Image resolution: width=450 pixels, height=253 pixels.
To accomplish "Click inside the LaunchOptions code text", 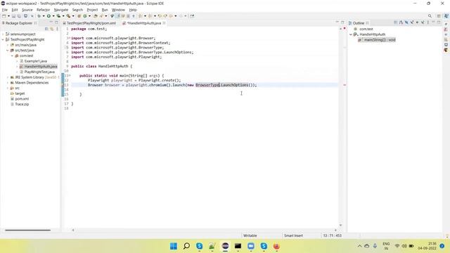I will (x=234, y=85).
